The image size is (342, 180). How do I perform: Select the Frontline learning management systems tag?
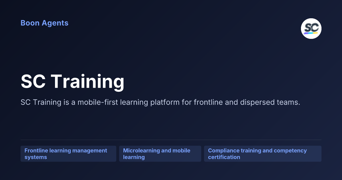coord(68,154)
